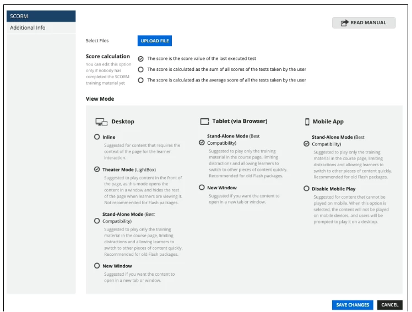Viewport: 412px width, 312px height.
Task: Cancel the SCORM settings dialog
Action: 389,305
